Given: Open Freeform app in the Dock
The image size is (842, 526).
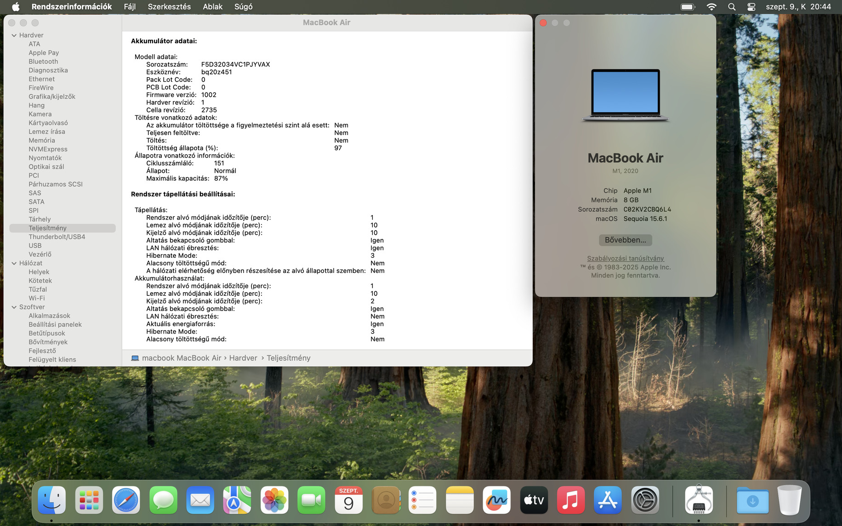Looking at the screenshot, I should click(497, 500).
